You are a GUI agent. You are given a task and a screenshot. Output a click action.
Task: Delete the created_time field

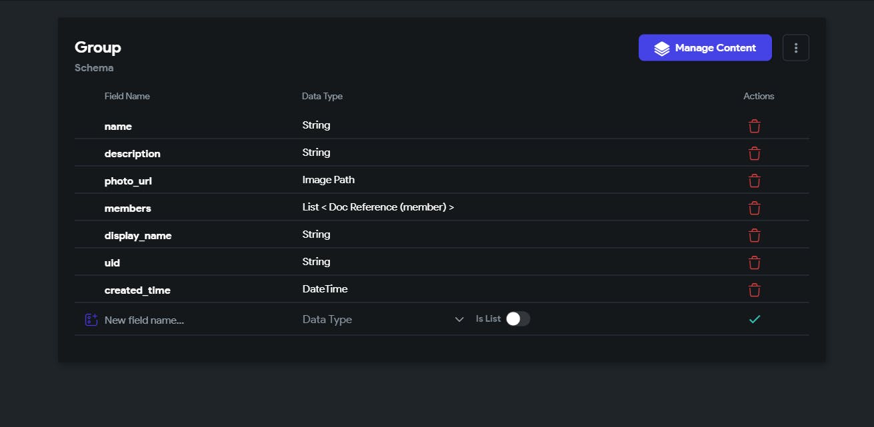(x=754, y=290)
